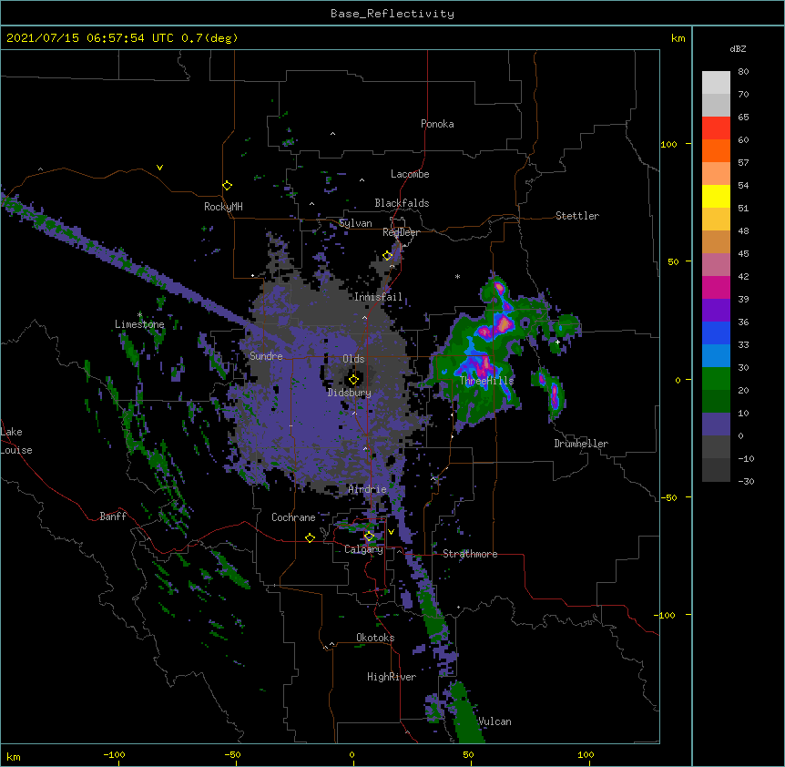Image resolution: width=785 pixels, height=767 pixels.
Task: Pick the darkest gray -10 to -30 swatch
Action: point(716,470)
